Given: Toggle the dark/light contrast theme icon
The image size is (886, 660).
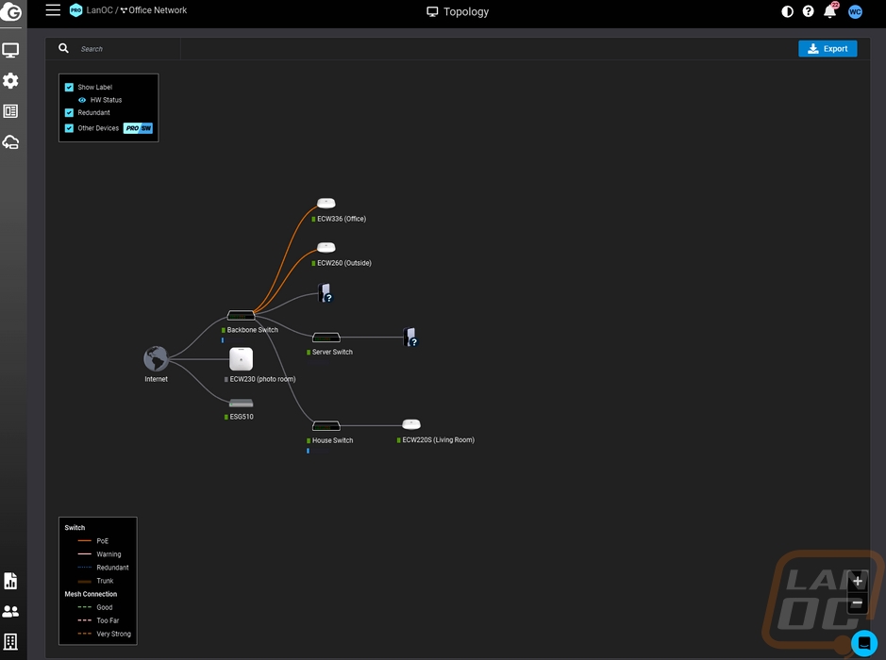Looking at the screenshot, I should coord(787,12).
